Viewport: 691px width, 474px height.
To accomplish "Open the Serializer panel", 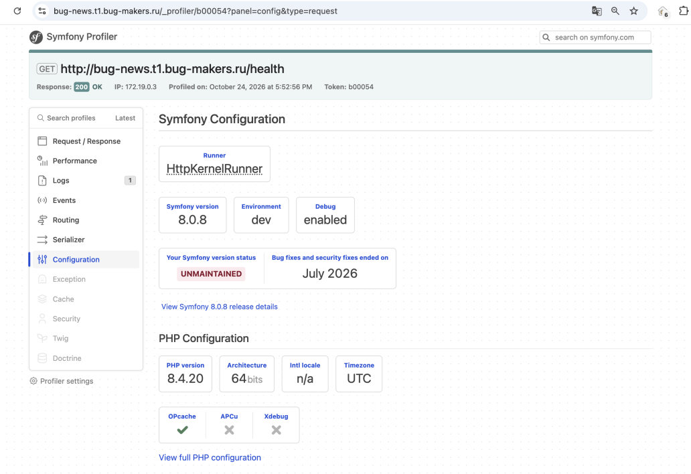I will (x=86, y=240).
